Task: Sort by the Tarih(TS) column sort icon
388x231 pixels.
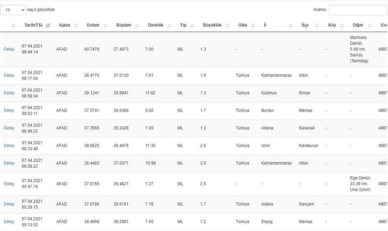Action: tap(48, 25)
